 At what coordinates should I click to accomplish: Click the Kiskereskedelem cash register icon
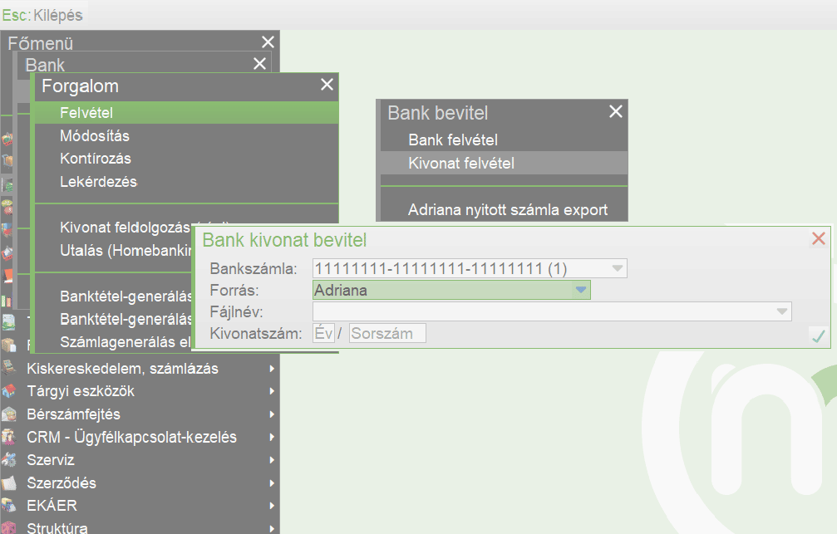[8, 368]
